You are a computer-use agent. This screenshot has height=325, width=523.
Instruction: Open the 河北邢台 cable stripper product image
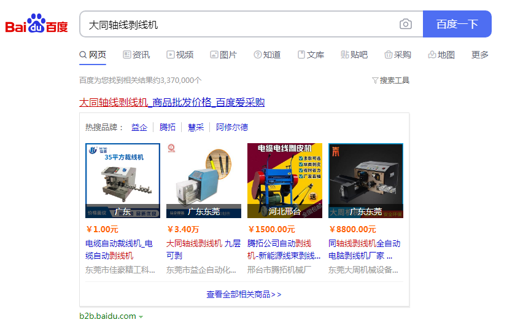click(x=285, y=181)
